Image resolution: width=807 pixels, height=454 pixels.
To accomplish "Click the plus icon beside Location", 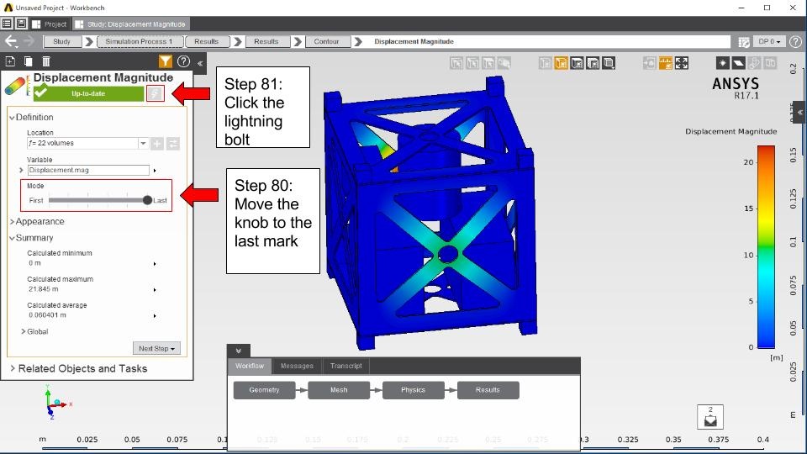I will pos(157,144).
